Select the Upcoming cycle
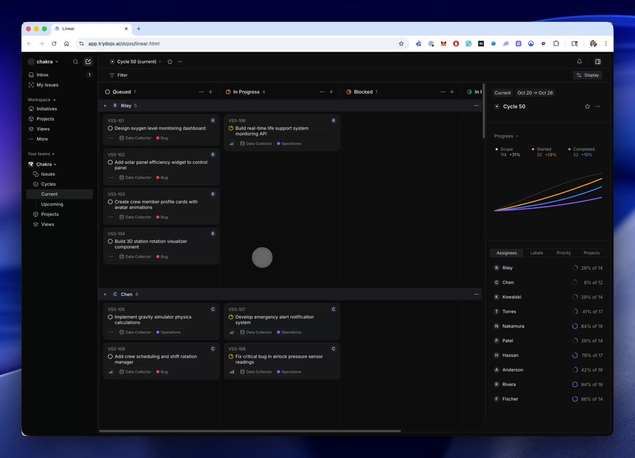The height and width of the screenshot is (458, 635). [60, 204]
